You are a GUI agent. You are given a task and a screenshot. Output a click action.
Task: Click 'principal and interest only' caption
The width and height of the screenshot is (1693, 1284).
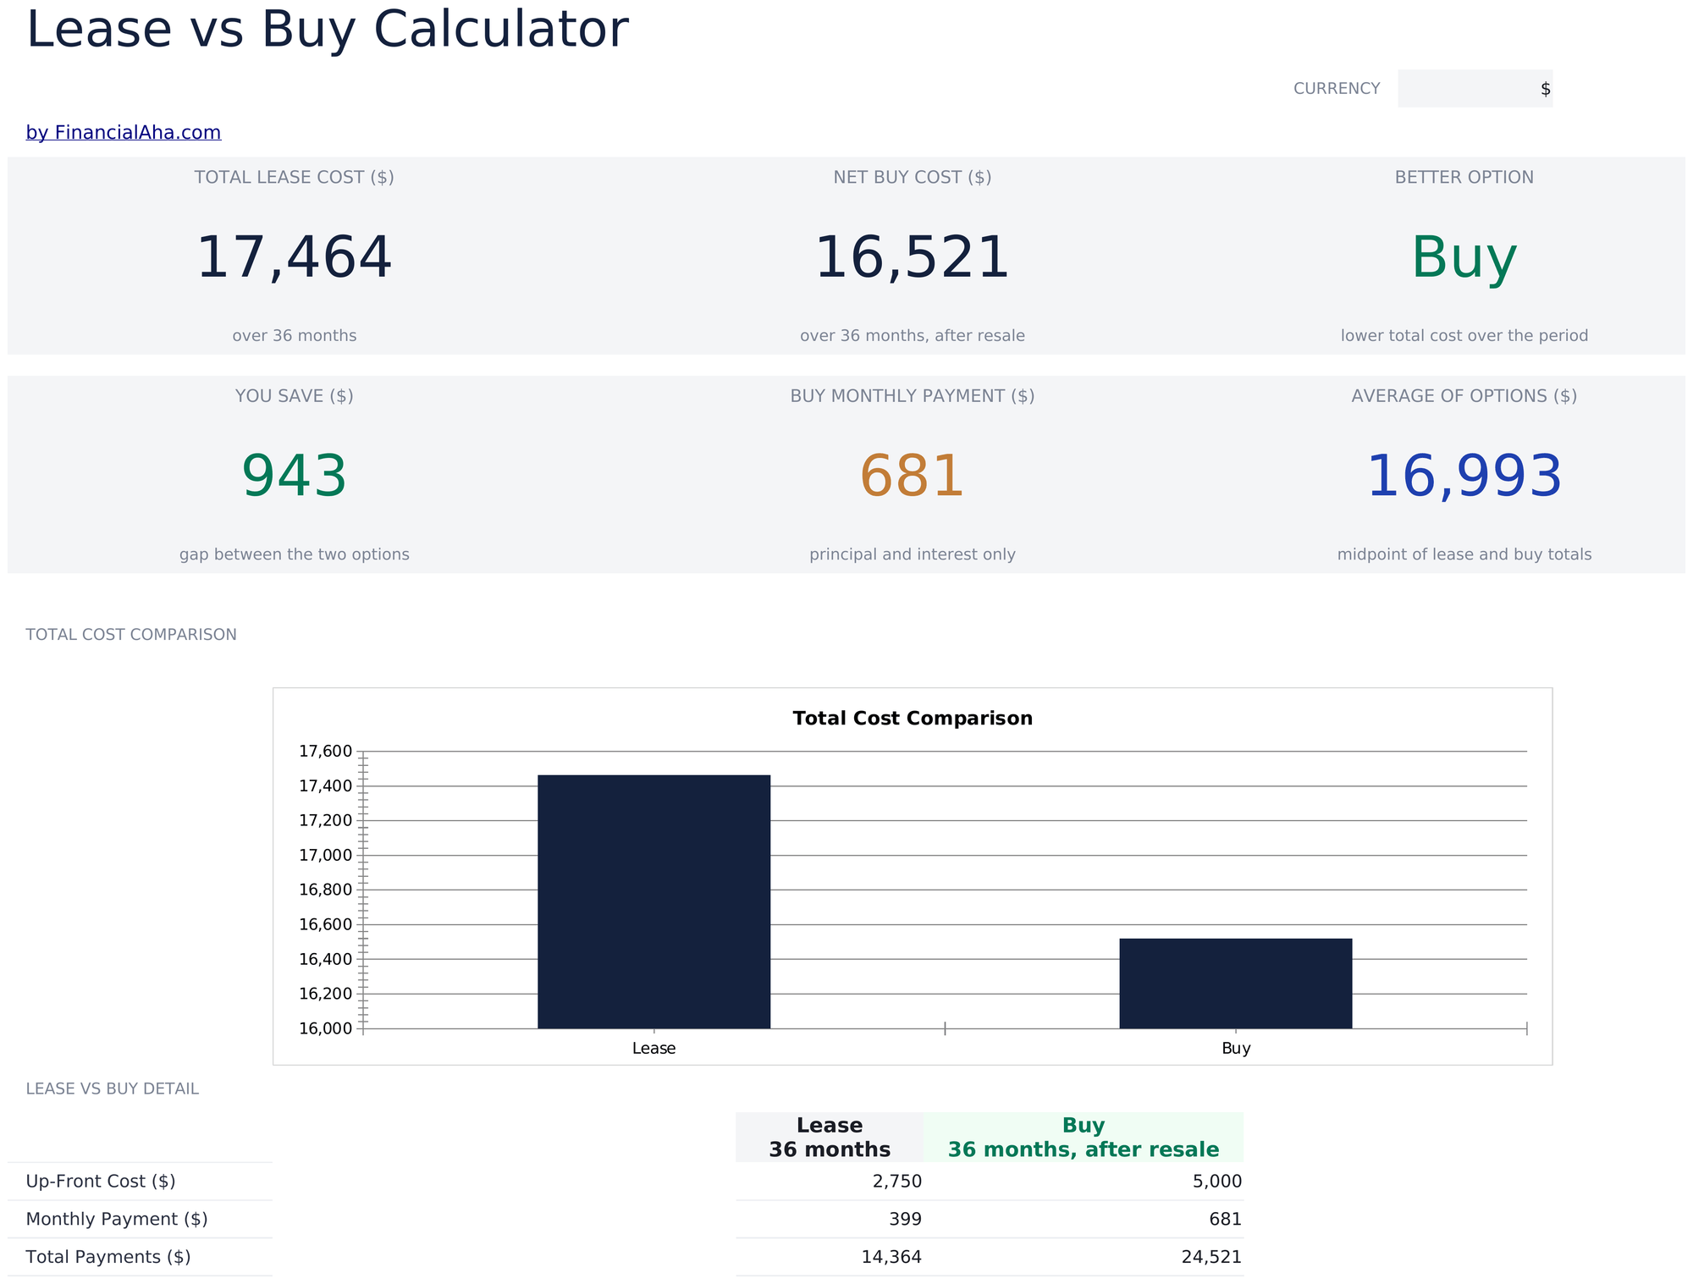(x=913, y=555)
